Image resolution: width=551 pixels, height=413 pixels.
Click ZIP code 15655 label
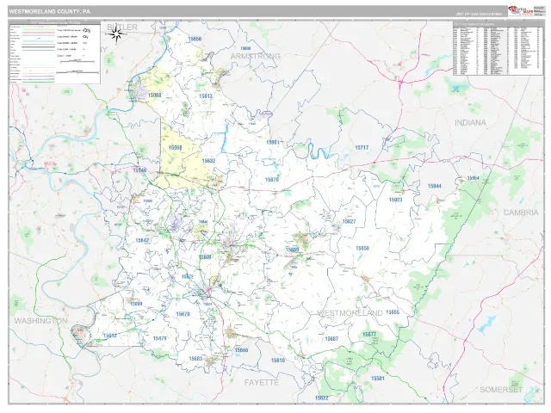[393, 311]
